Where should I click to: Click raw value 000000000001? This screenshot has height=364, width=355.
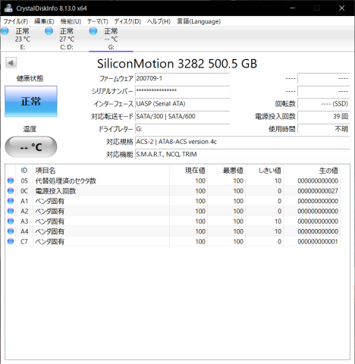coord(318,242)
